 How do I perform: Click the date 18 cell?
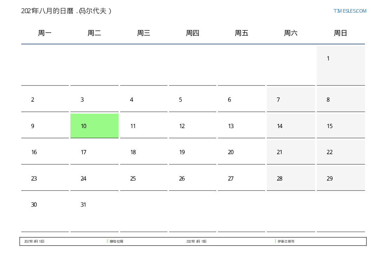point(144,152)
